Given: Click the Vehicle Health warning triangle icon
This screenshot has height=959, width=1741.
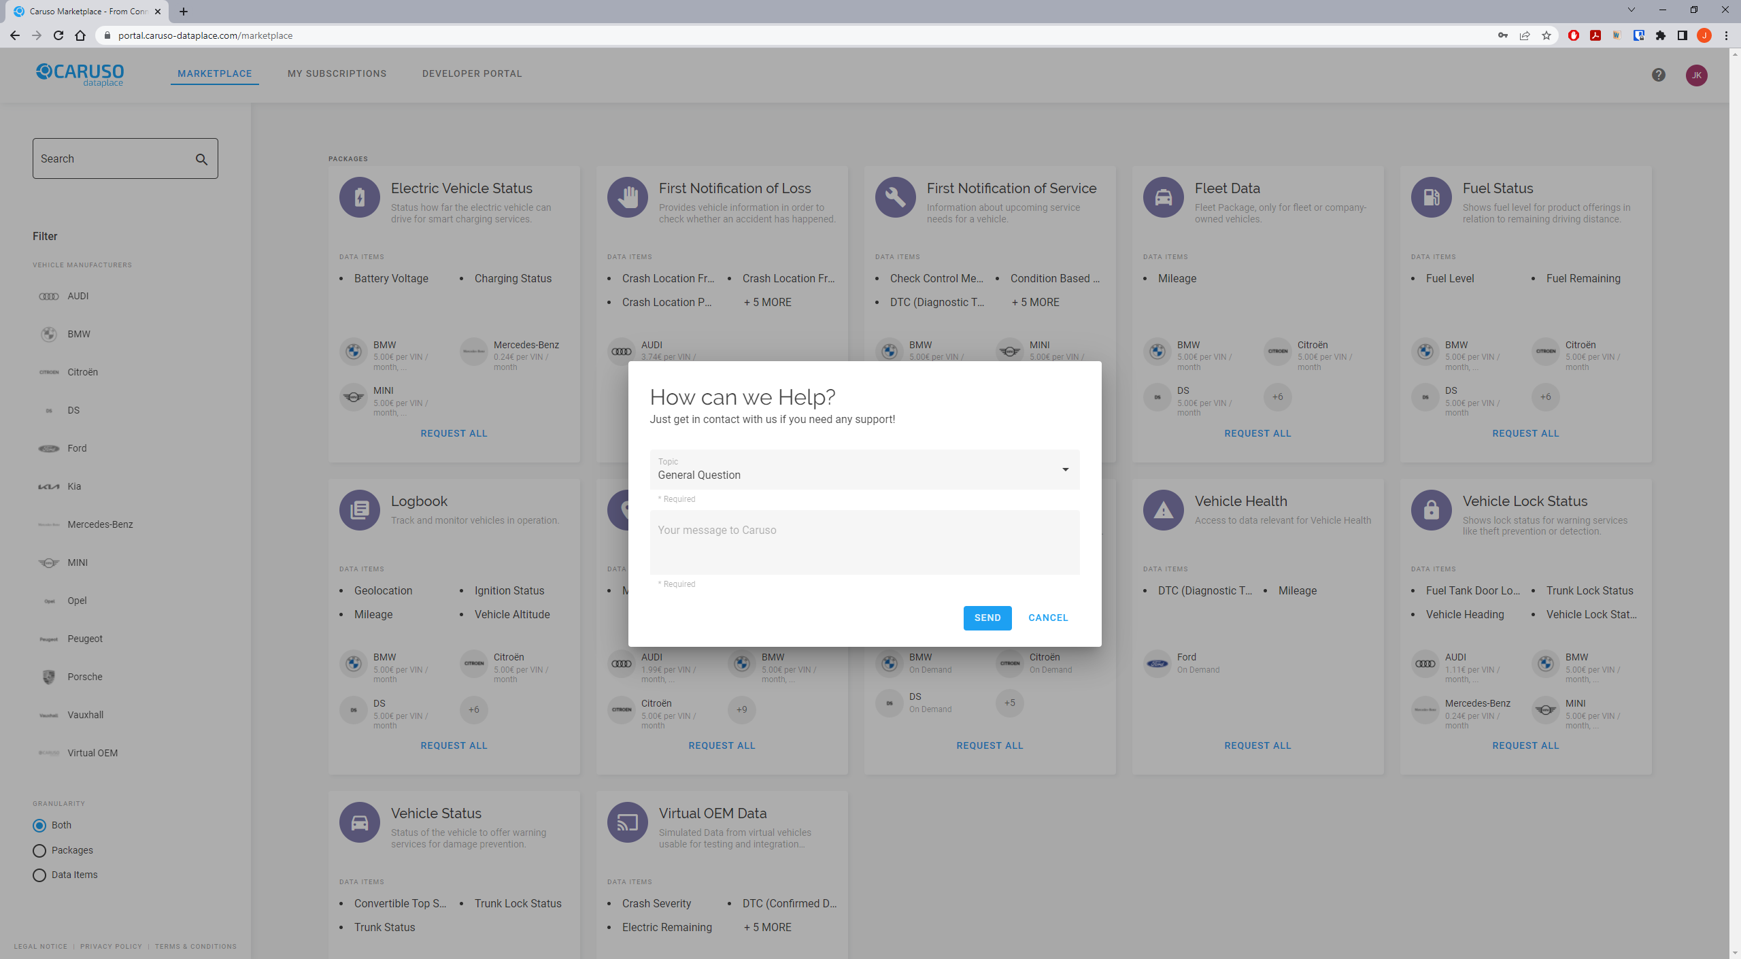Looking at the screenshot, I should coord(1164,509).
